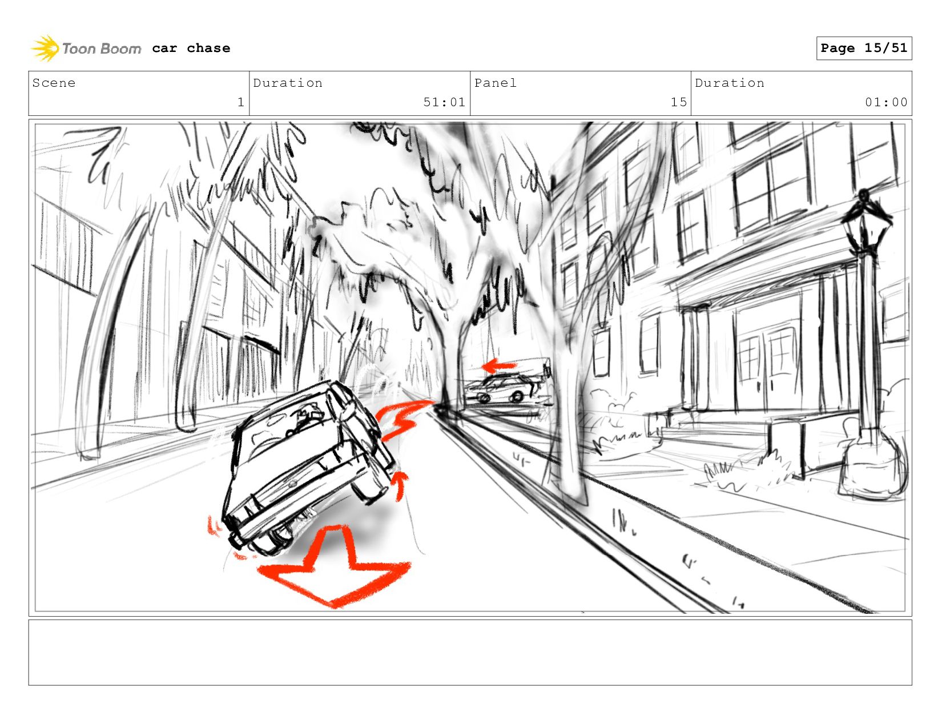Click the Toon Boom logo
Viewport: 942px width, 728px height.
(x=86, y=49)
